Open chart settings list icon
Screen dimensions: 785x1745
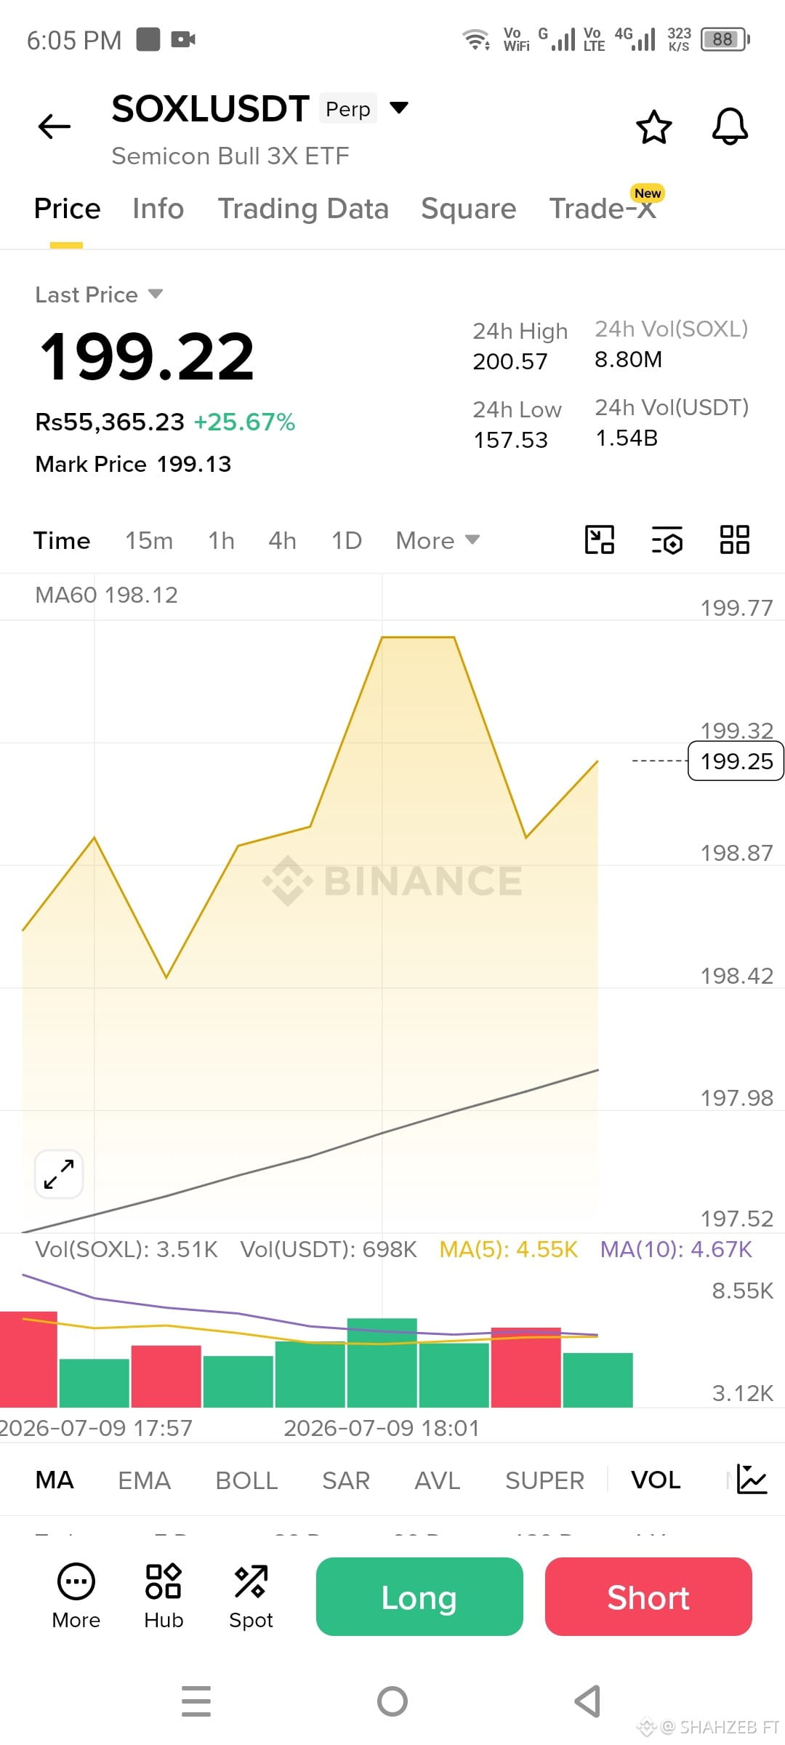click(x=667, y=540)
